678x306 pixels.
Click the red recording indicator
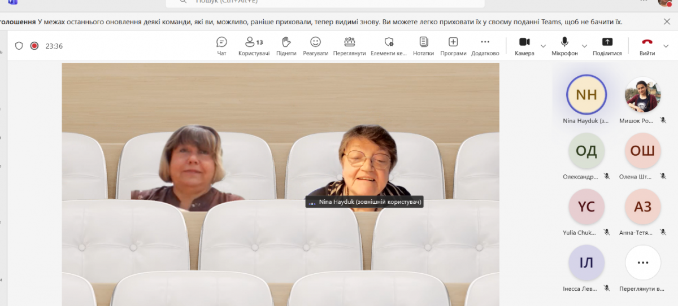click(x=34, y=46)
